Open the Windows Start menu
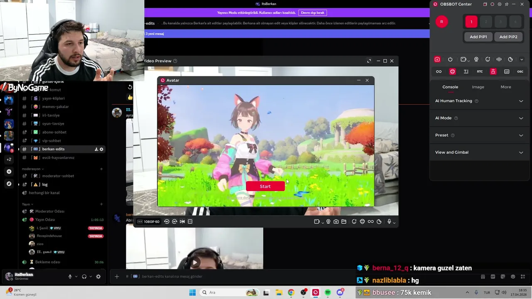The height and width of the screenshot is (299, 532). (192, 292)
